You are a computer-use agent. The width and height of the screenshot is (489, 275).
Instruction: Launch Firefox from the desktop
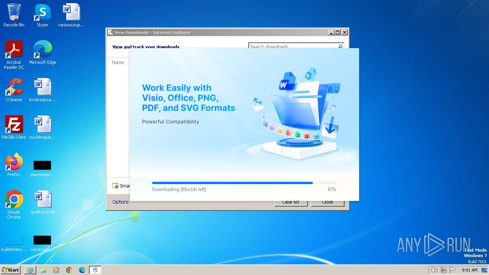(x=14, y=165)
